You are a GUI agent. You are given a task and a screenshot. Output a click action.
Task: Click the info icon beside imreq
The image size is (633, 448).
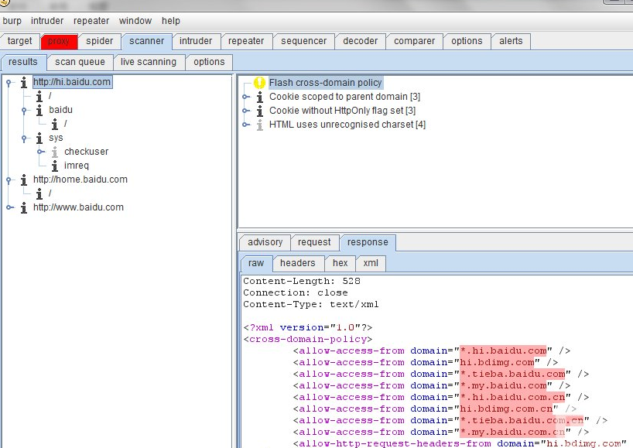(54, 166)
